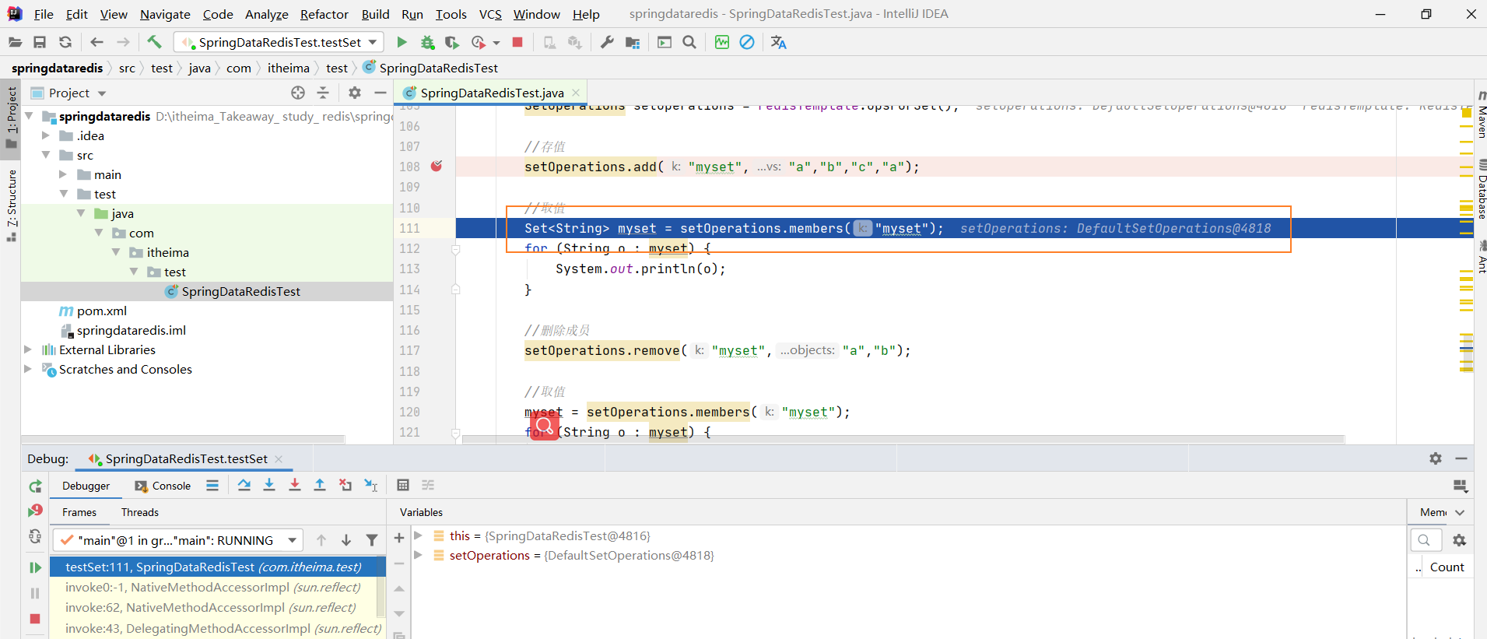Open Settings via the wrench icon
1487x639 pixels.
coord(607,42)
